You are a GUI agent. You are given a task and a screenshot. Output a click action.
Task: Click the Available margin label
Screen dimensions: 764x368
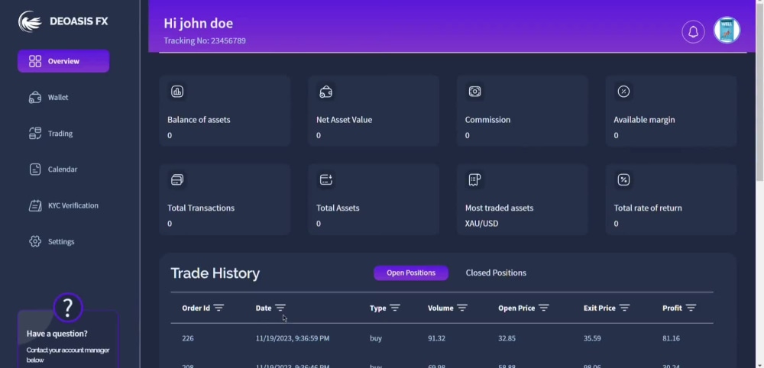coord(644,120)
